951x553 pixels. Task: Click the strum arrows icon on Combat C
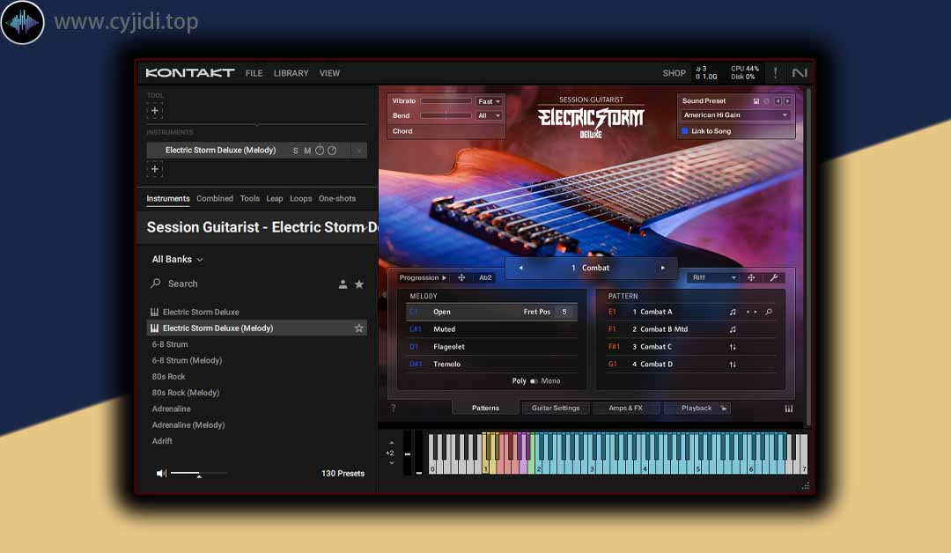pos(733,347)
